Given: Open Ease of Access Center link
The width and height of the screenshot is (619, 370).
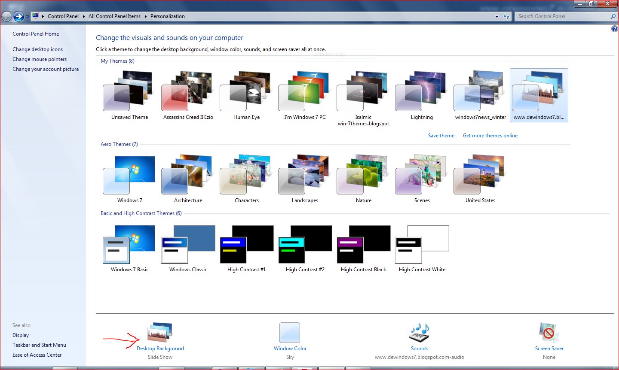Looking at the screenshot, I should tap(37, 355).
